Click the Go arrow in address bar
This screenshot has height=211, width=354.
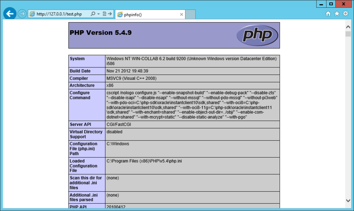(x=110, y=14)
